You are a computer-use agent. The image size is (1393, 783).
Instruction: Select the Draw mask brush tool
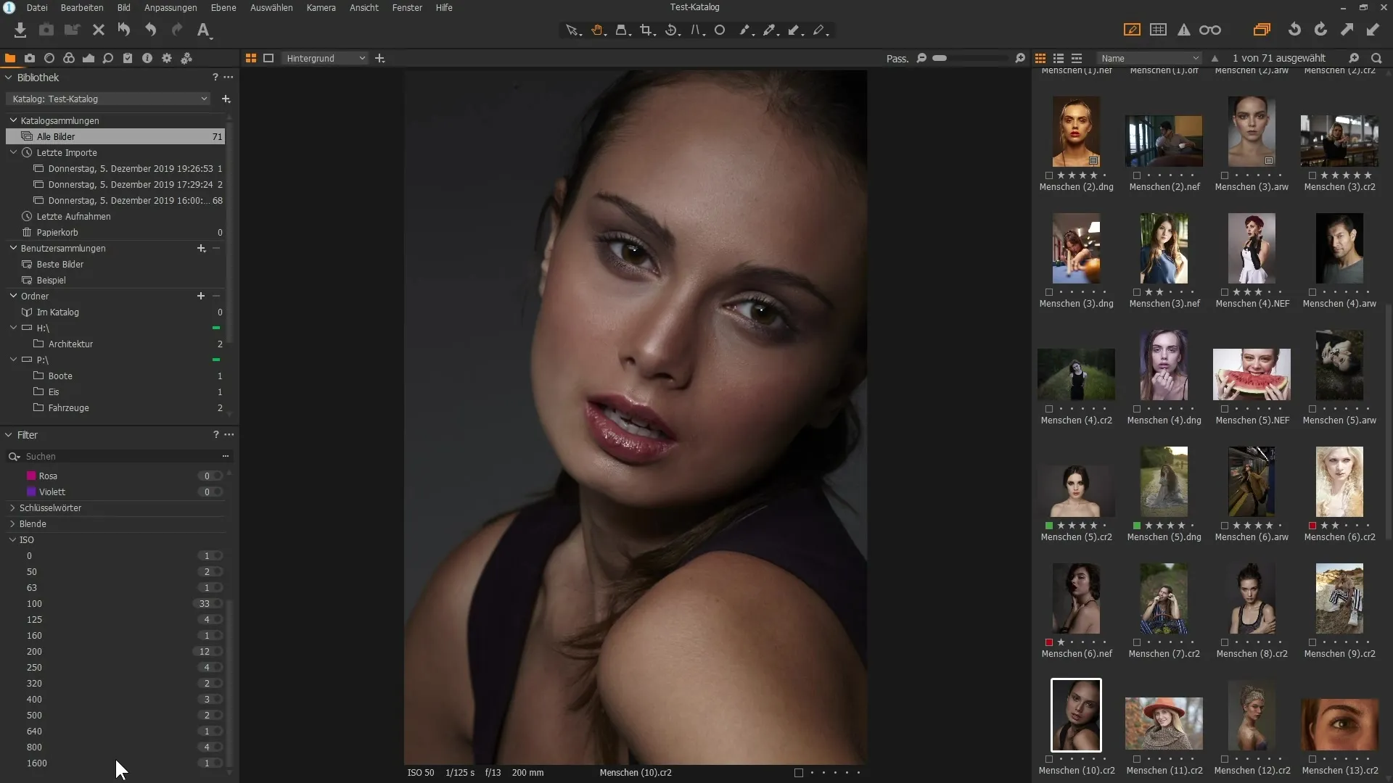point(745,30)
